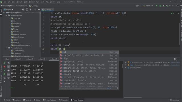Hide the Project tool window

point(39,10)
